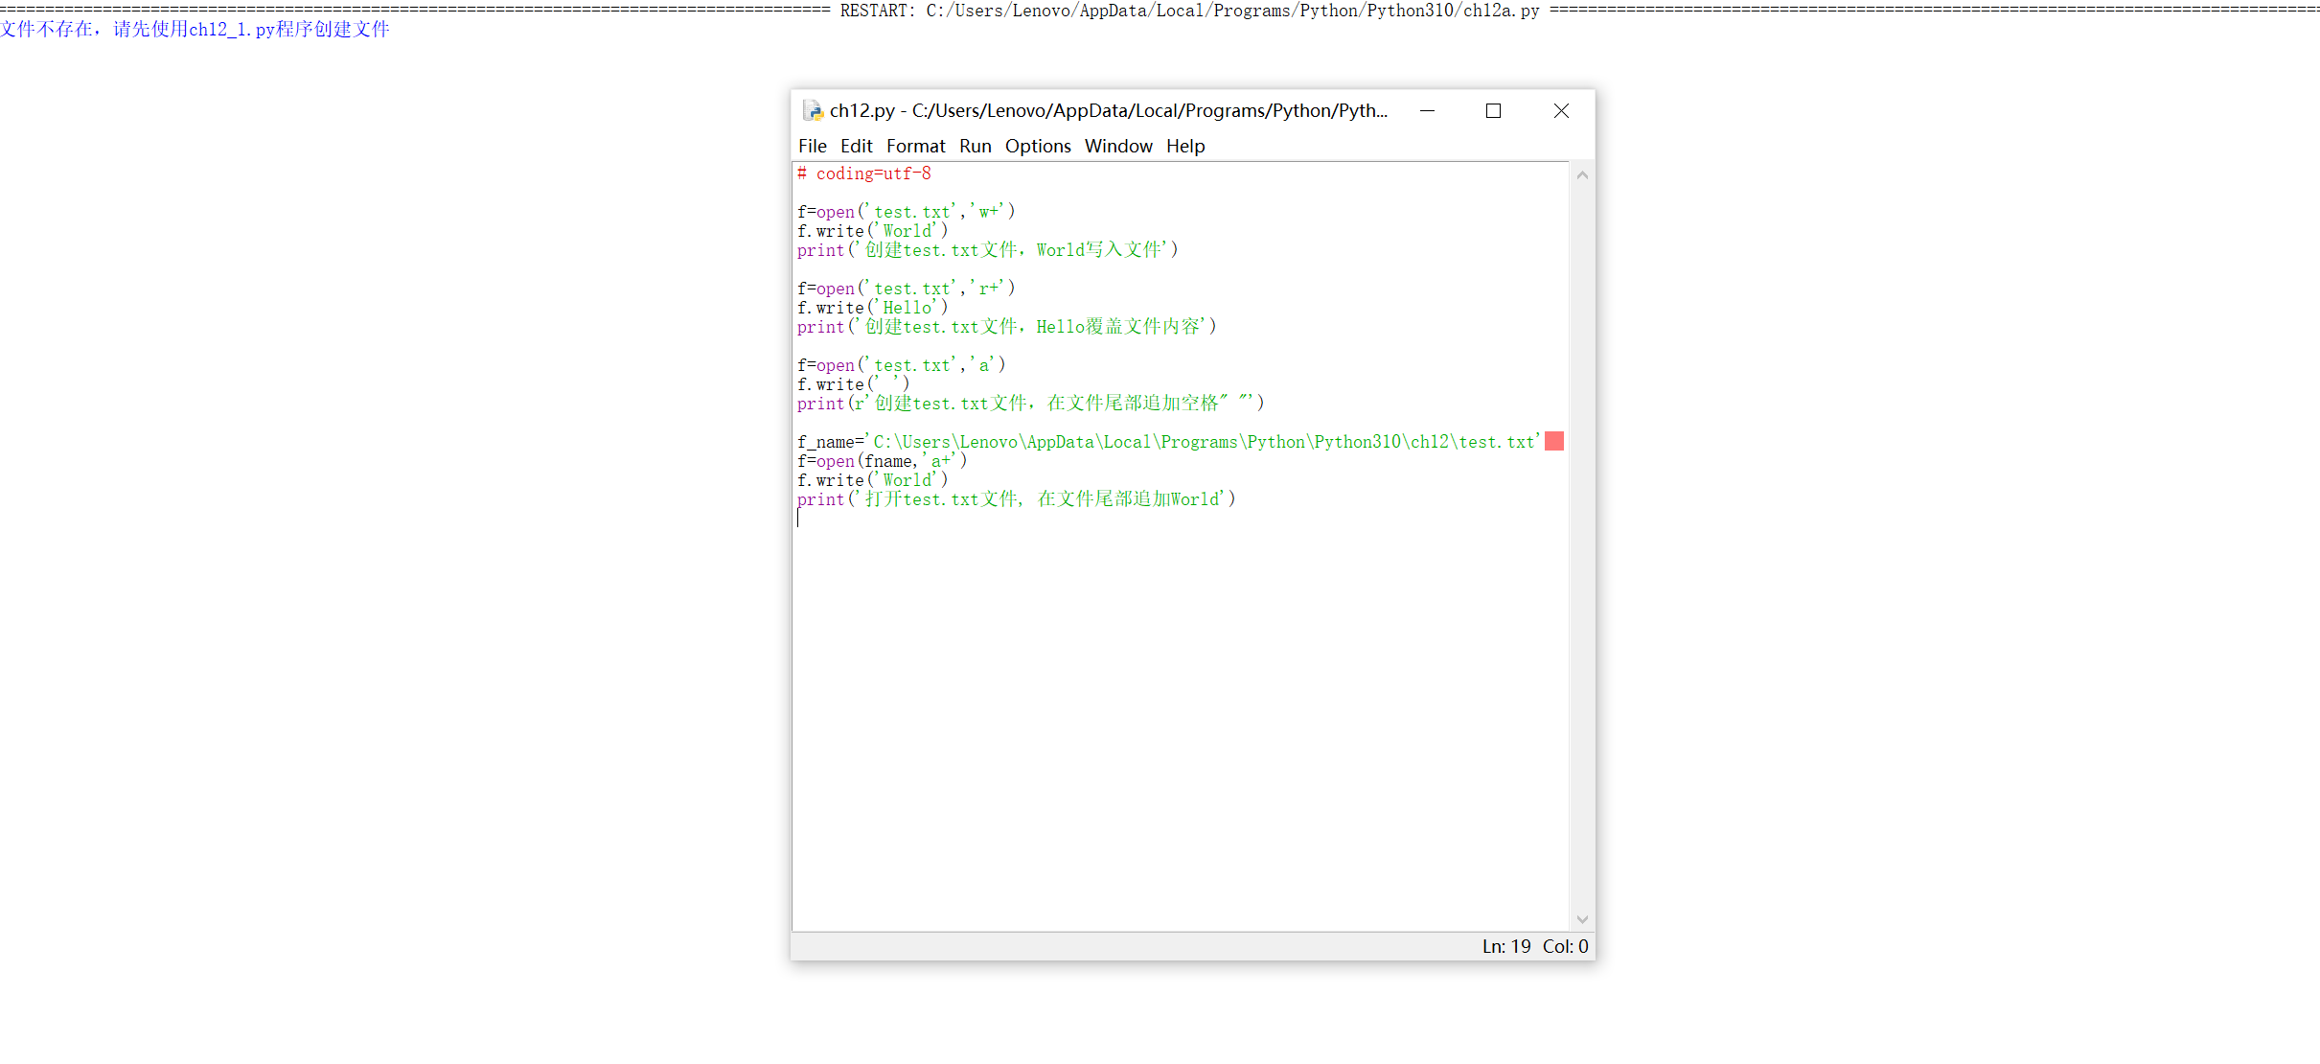Expand the Options menu

[x=1037, y=146]
